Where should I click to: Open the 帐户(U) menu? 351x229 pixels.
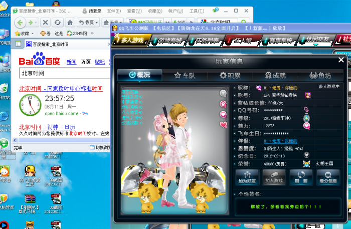coord(175,11)
